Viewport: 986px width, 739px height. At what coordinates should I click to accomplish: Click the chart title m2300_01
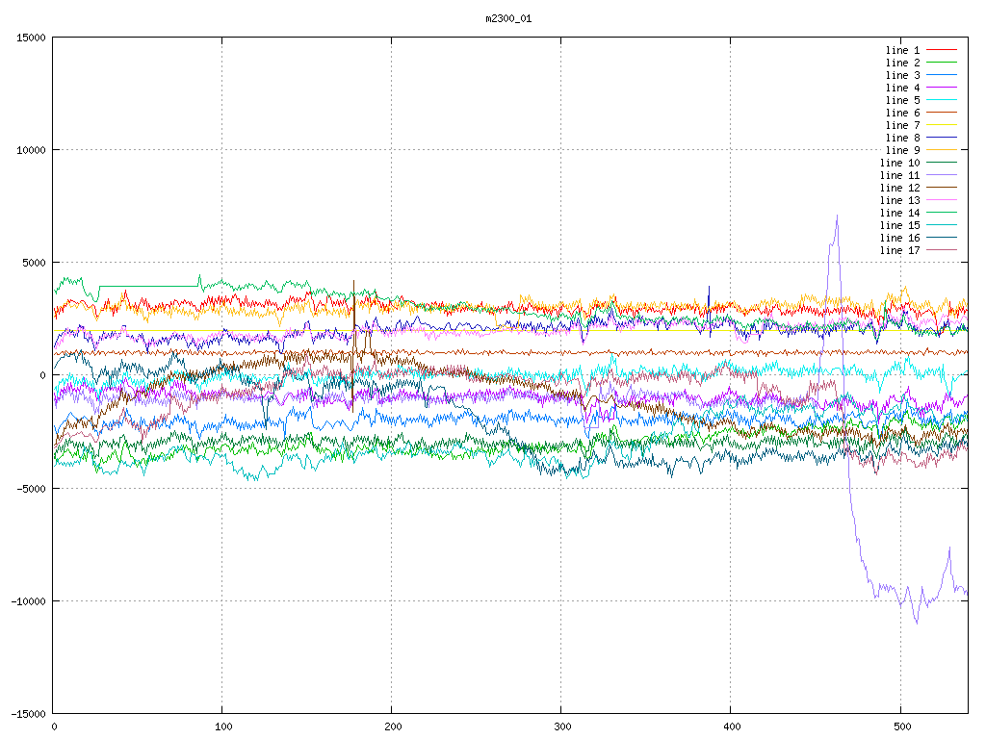(x=508, y=18)
